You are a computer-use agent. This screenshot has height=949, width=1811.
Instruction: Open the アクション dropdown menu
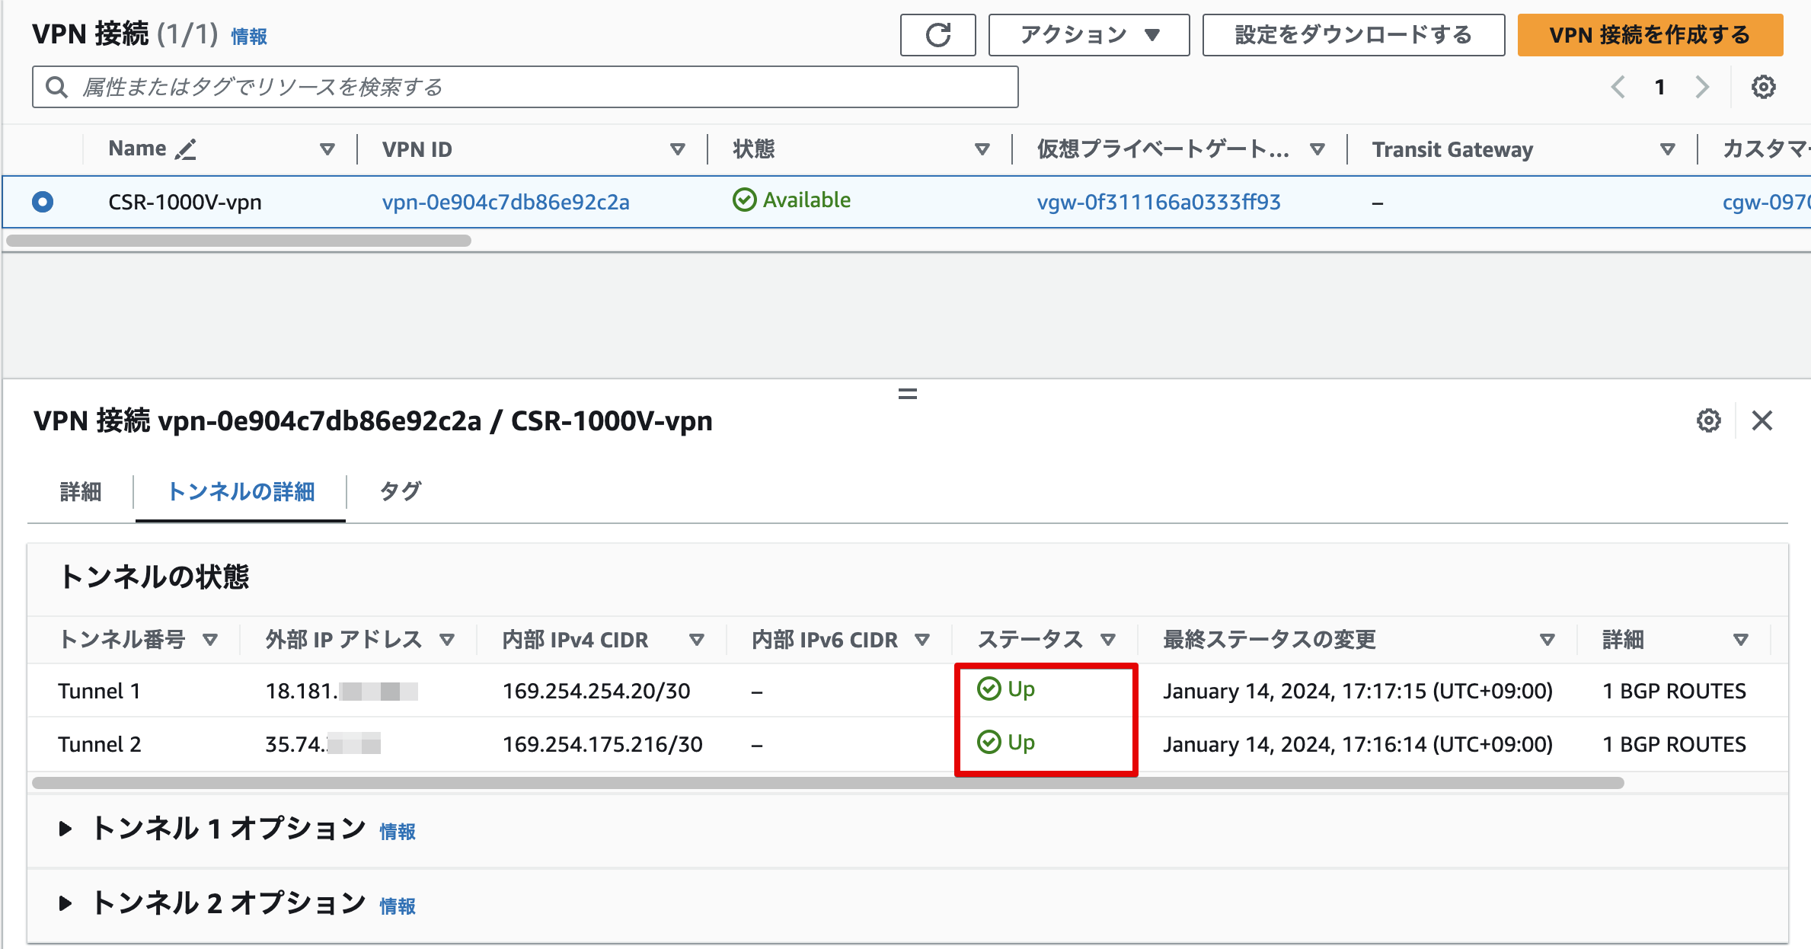tap(1088, 35)
